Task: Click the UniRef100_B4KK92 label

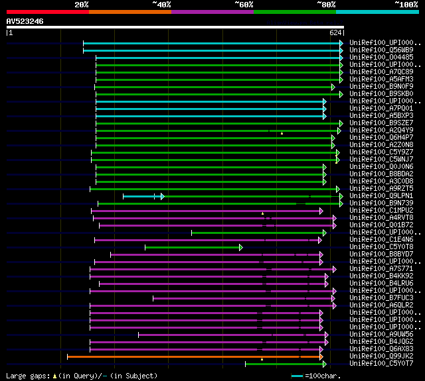Action: click(x=381, y=276)
